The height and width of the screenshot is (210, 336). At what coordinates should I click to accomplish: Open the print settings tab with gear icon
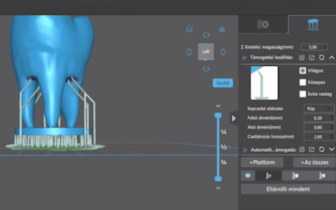[263, 25]
